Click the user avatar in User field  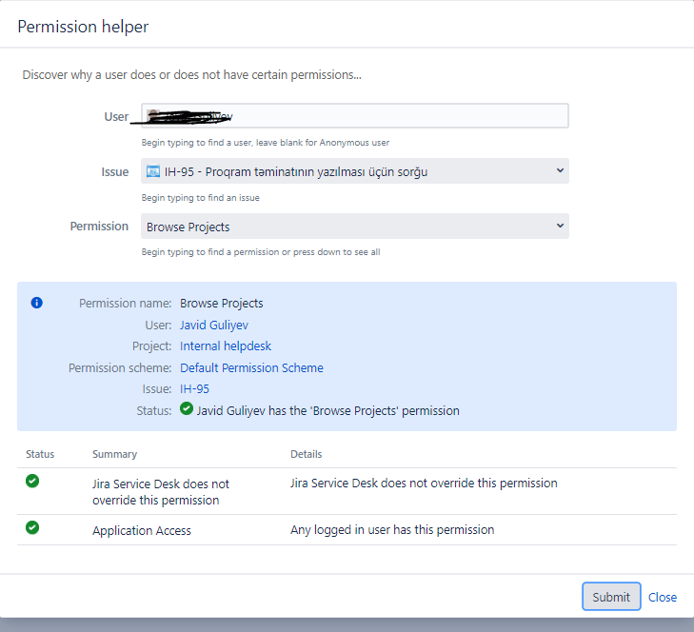[153, 115]
